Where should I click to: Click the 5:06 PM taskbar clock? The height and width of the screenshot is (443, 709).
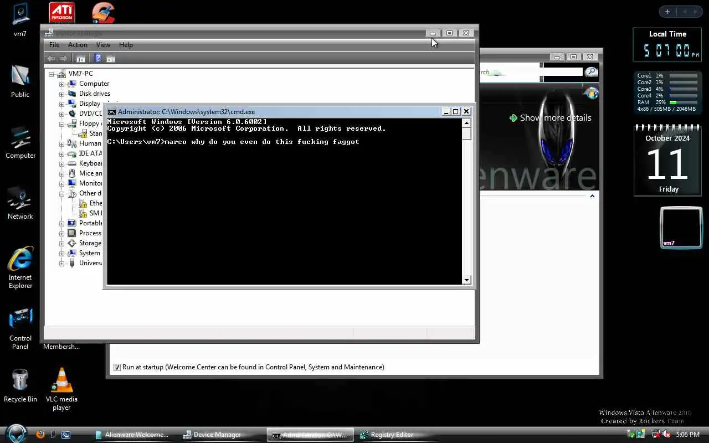click(687, 435)
